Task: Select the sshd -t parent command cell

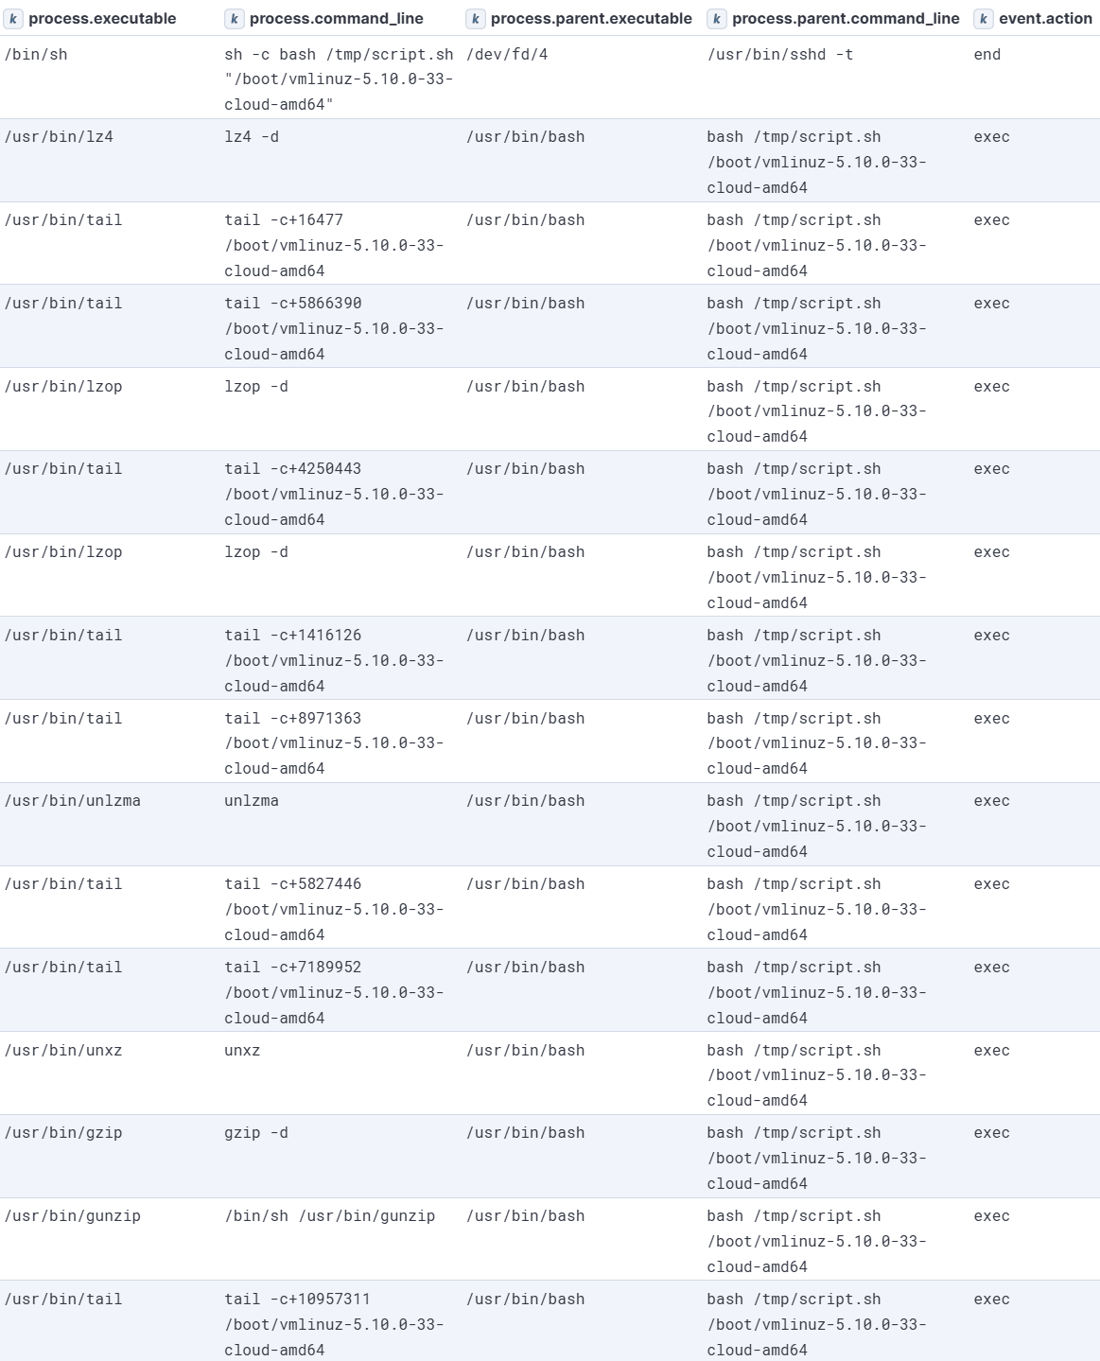Action: point(780,55)
